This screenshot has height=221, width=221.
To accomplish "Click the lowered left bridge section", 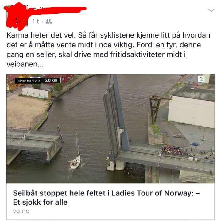I will (33, 143).
